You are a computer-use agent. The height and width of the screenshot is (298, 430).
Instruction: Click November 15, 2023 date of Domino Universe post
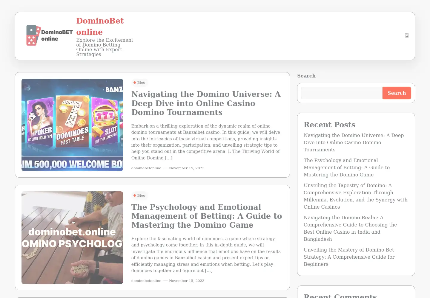click(x=187, y=168)
